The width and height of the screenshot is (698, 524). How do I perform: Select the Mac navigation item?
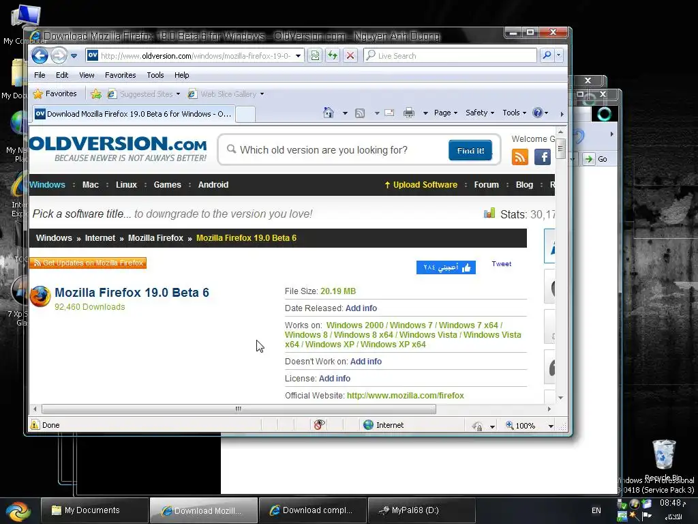(91, 184)
